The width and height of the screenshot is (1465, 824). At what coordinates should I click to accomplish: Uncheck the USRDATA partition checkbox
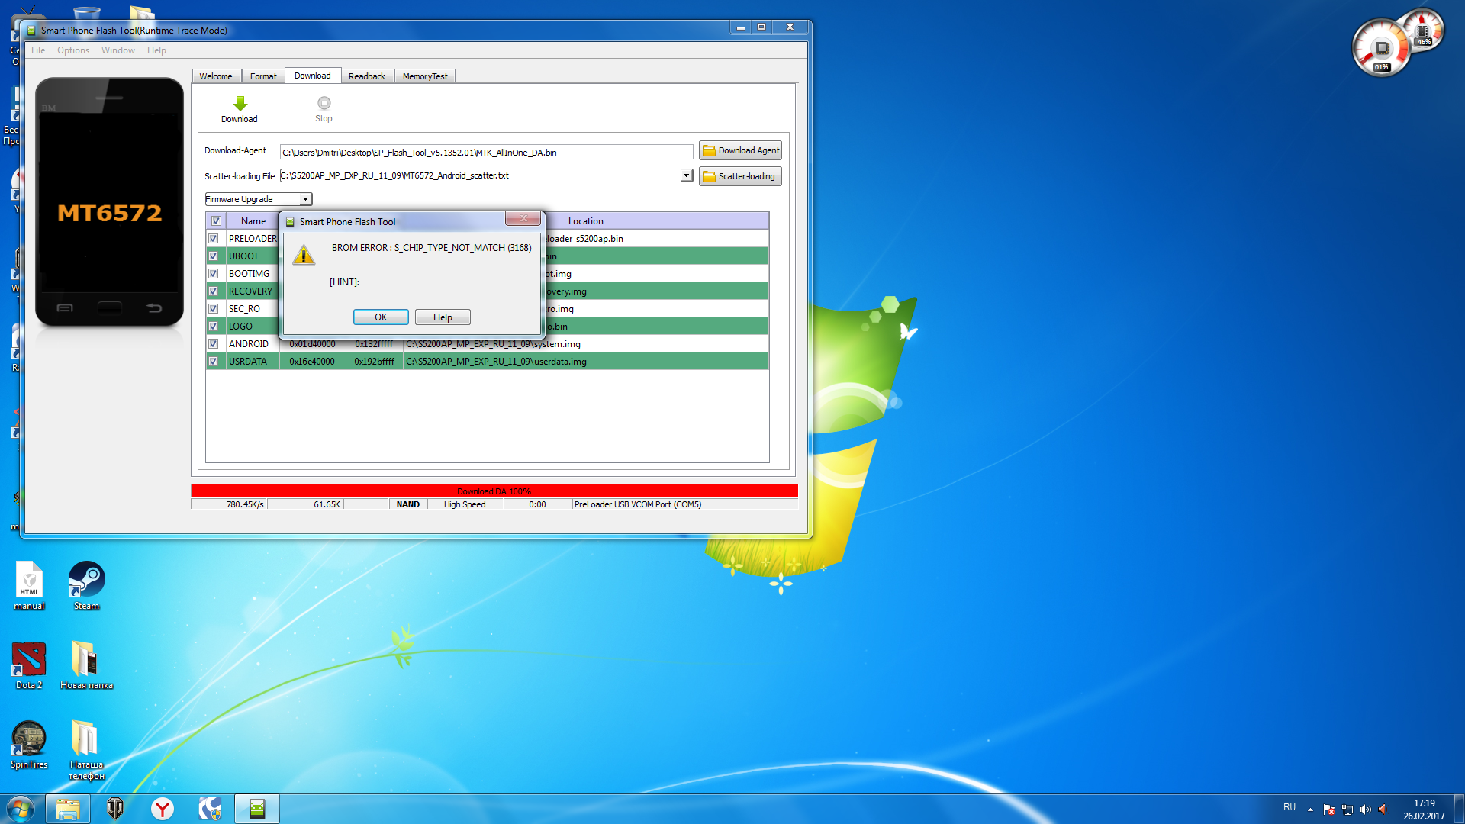pyautogui.click(x=214, y=362)
